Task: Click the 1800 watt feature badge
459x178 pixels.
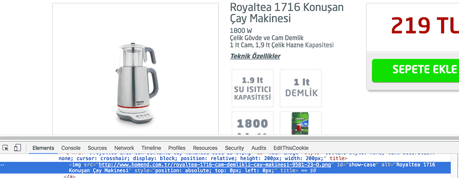Action: (x=252, y=123)
